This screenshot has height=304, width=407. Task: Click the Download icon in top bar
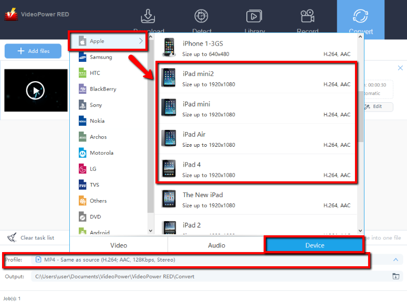(x=148, y=16)
